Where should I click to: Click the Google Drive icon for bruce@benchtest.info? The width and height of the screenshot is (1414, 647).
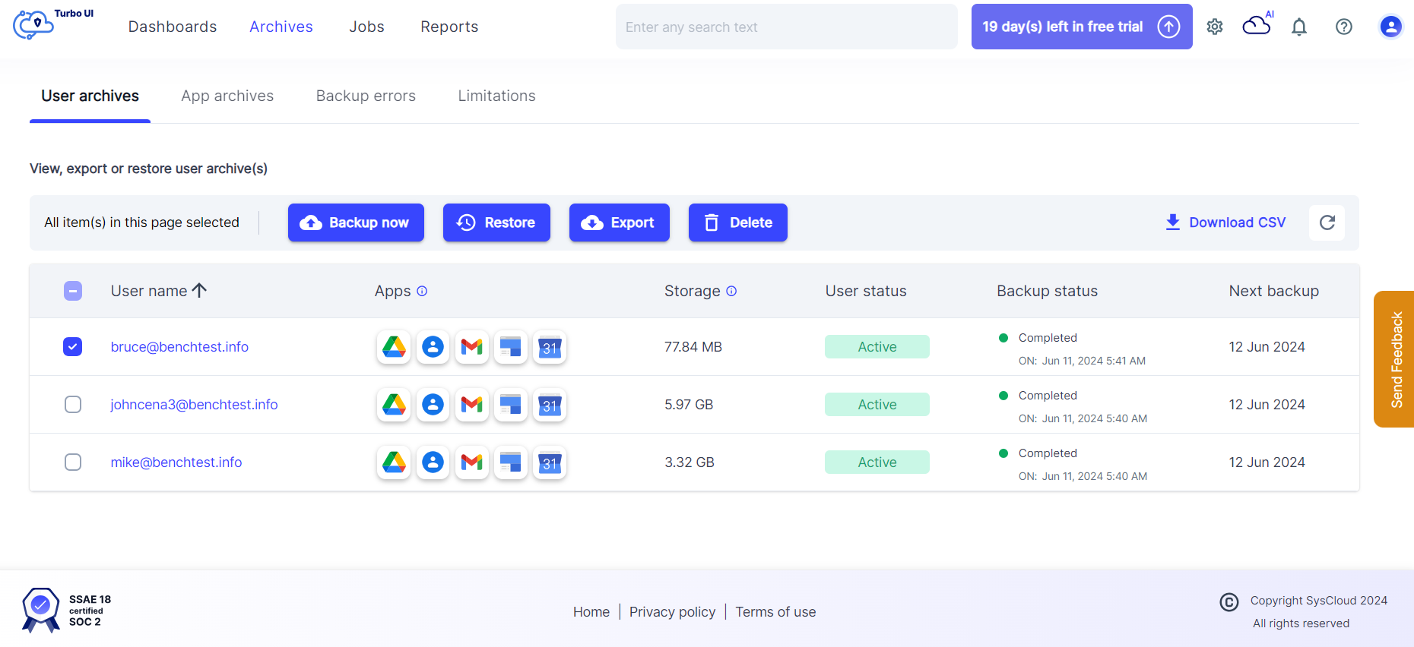point(394,347)
